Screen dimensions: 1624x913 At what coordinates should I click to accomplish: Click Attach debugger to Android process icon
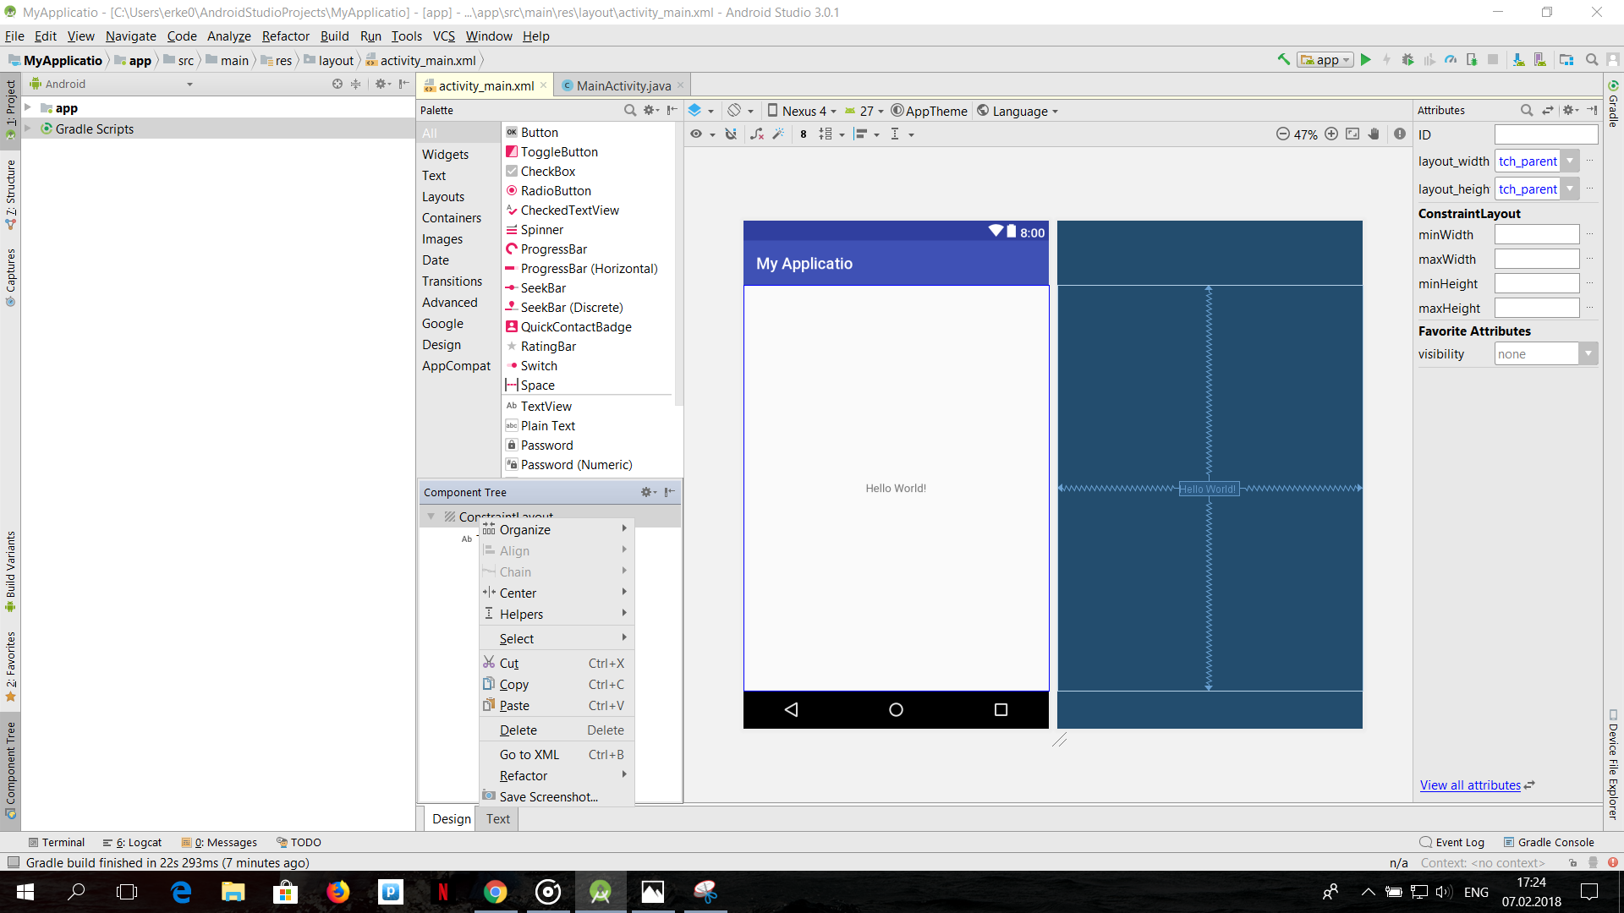tap(1472, 60)
